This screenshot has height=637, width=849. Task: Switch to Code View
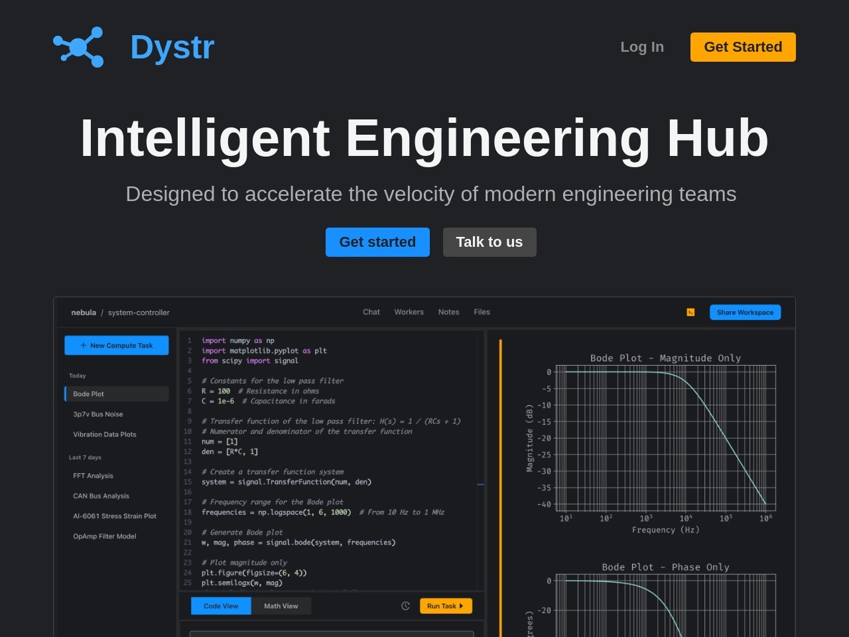(x=221, y=606)
